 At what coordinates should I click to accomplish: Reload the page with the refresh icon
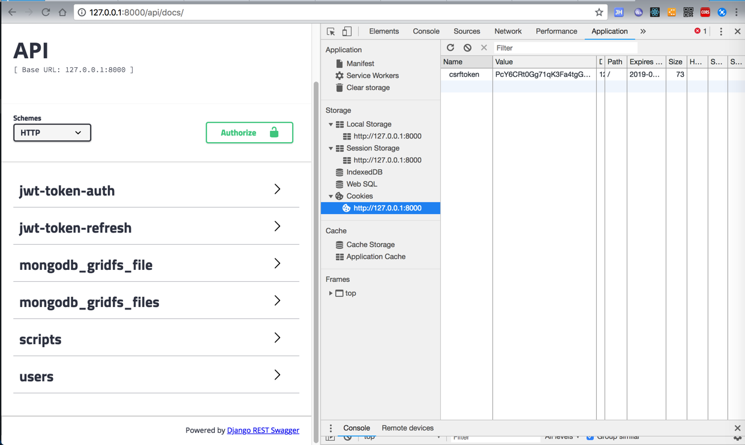[46, 12]
